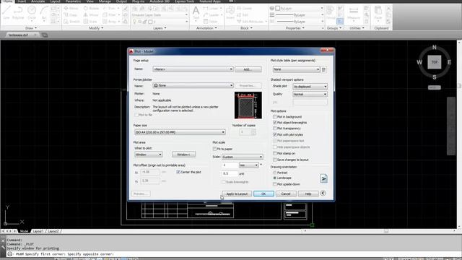
Task: Click the Window< button in Plot area
Action: tap(183, 155)
